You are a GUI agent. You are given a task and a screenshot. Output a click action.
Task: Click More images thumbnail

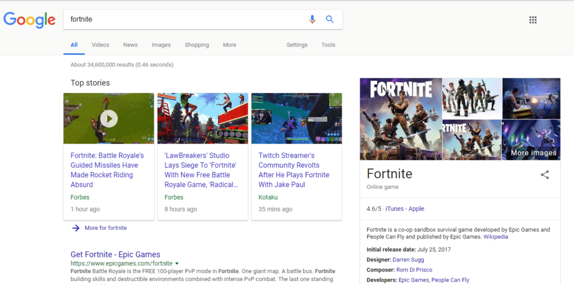(x=531, y=140)
